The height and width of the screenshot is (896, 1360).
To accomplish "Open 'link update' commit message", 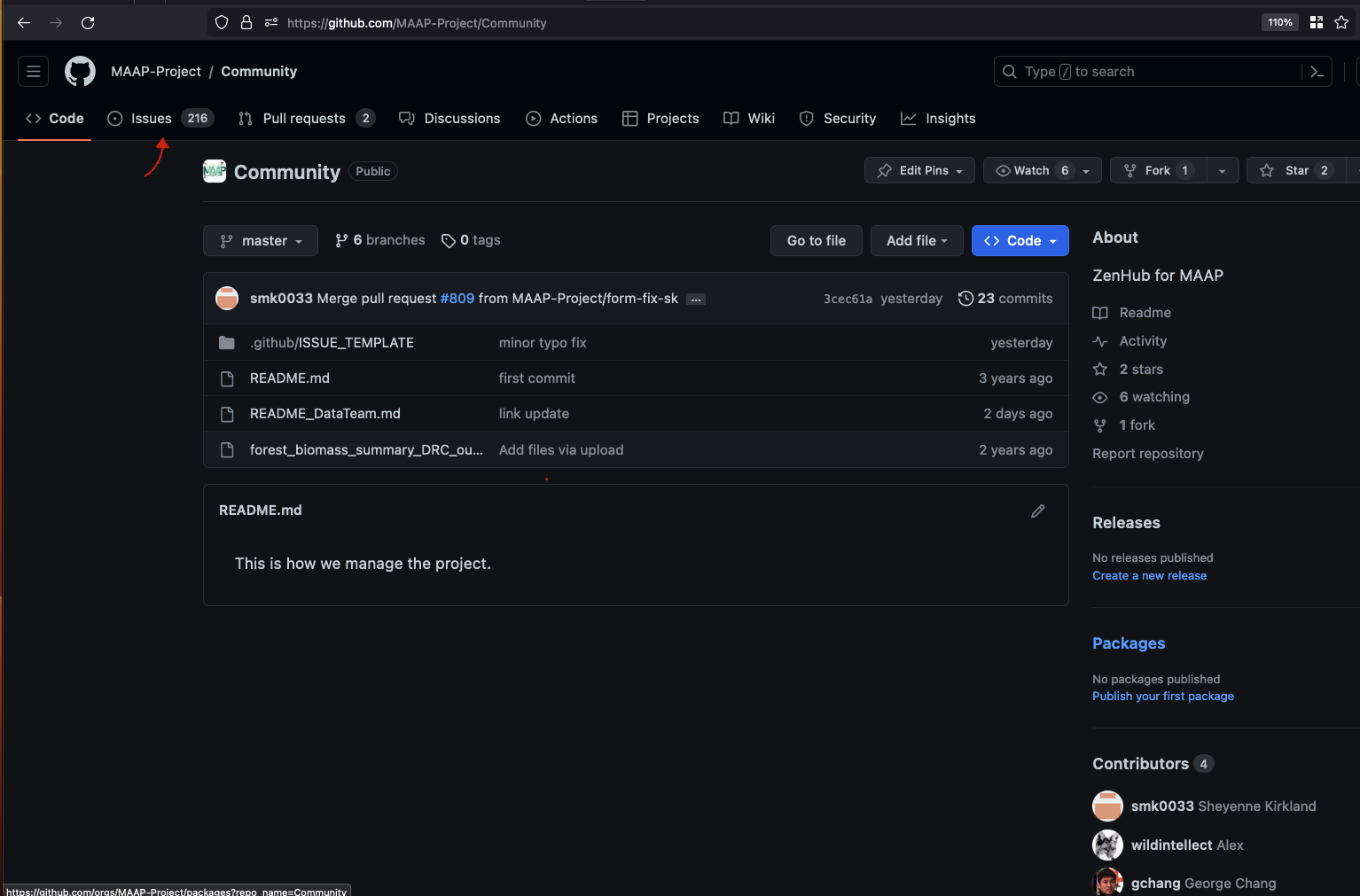I will [534, 414].
